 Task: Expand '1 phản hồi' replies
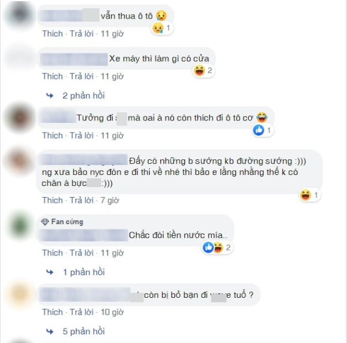coord(84,272)
